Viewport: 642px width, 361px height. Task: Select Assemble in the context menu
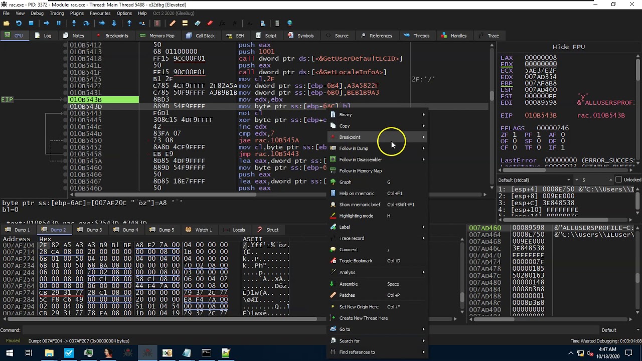tap(378, 284)
